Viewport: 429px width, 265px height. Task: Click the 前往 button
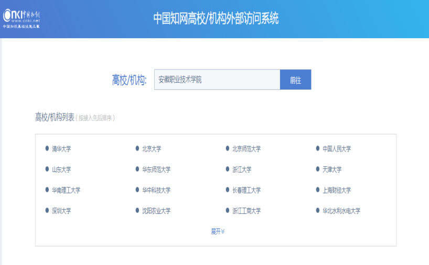point(295,80)
